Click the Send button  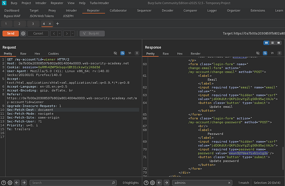tap(11, 34)
